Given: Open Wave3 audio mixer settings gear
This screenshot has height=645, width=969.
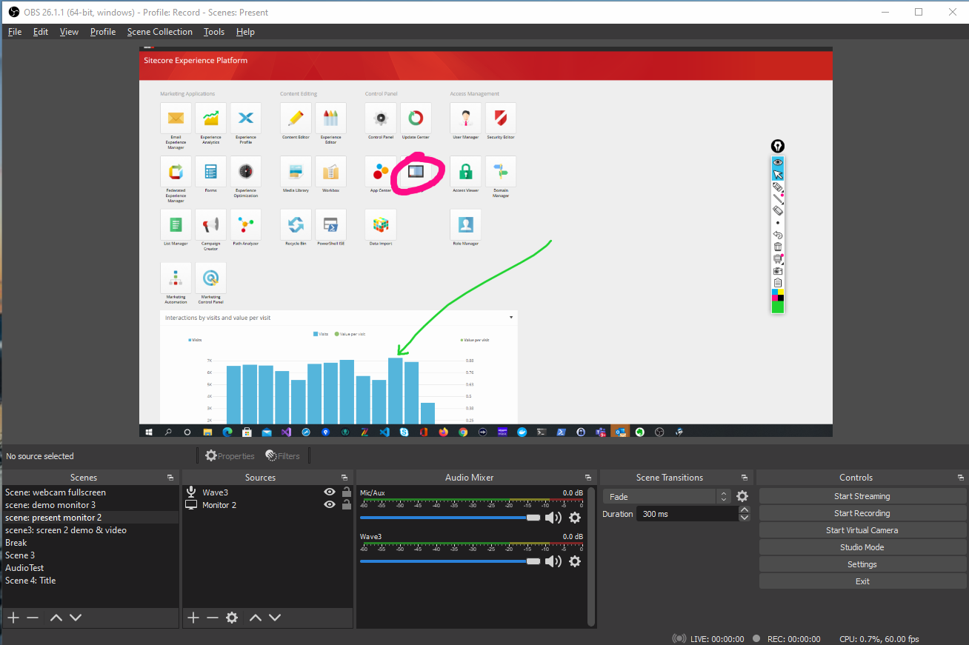Looking at the screenshot, I should (575, 561).
